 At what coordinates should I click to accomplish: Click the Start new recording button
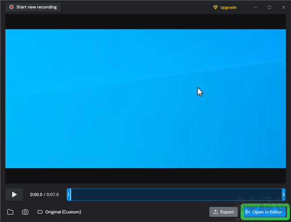(32, 7)
